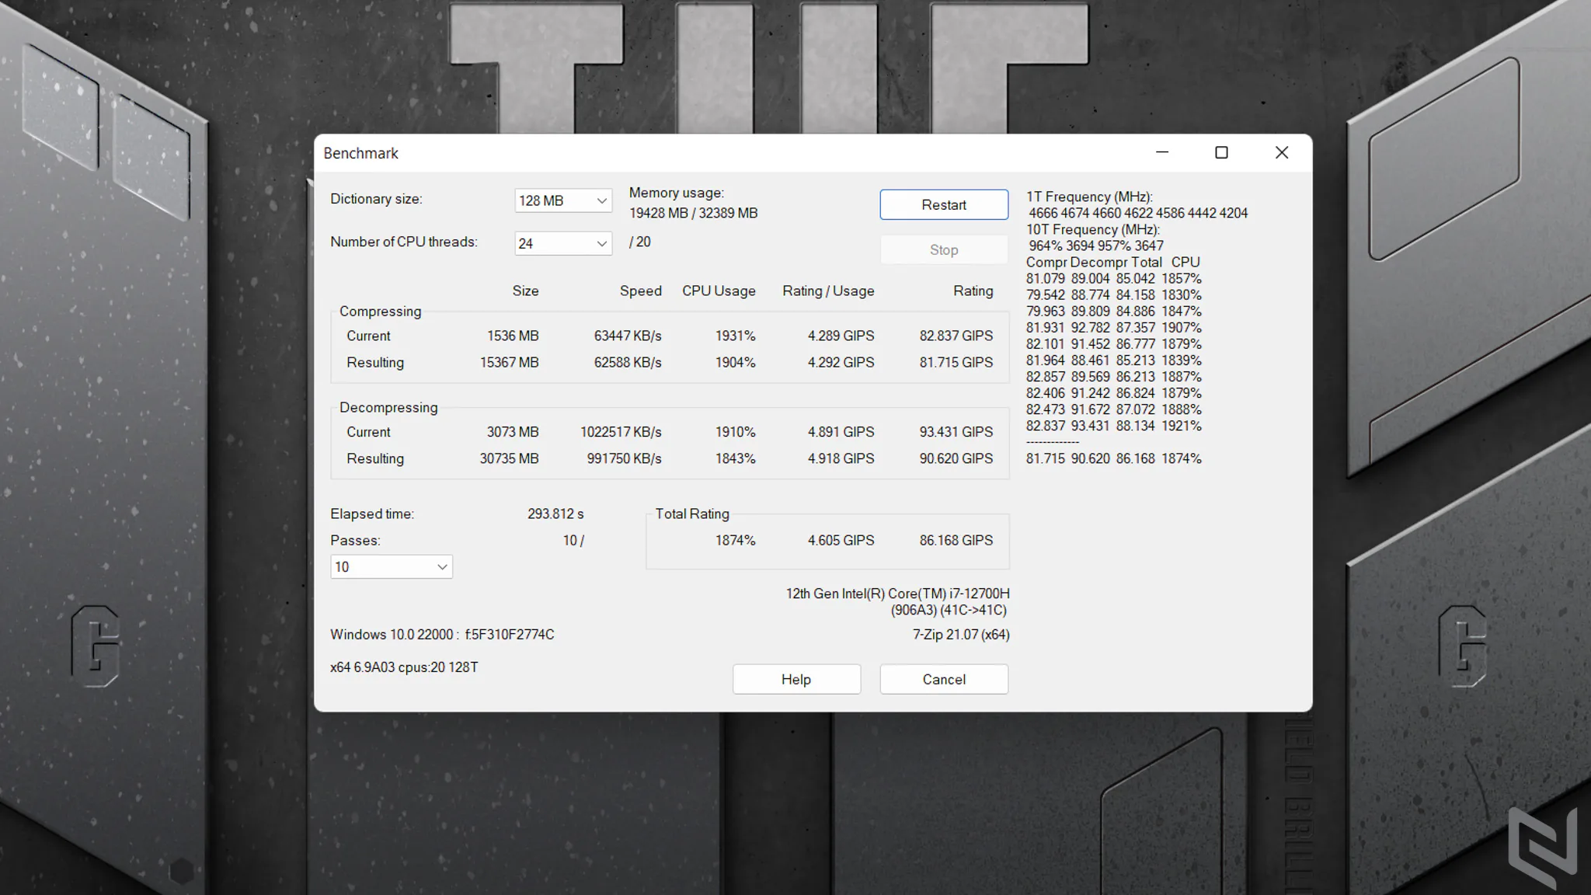Click Decompressing Resulting rating 90.620 GIPS
Screen dimensions: 1591x895
click(x=956, y=458)
